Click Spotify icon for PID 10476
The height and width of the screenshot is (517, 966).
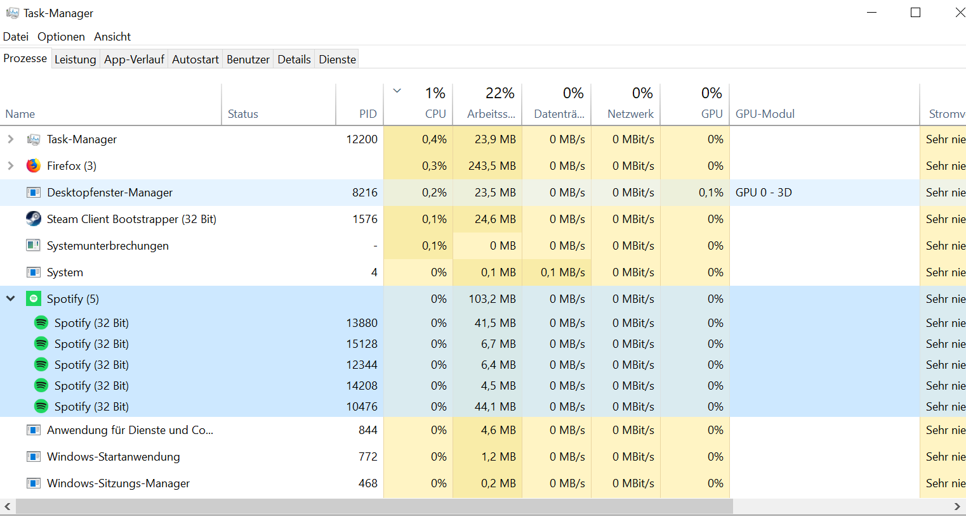pos(41,406)
